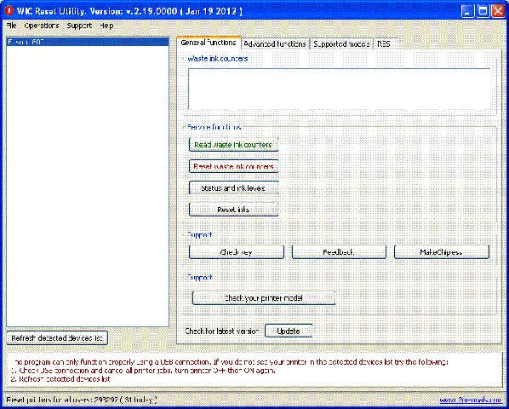Switch to the General functions tab
Image resolution: width=509 pixels, height=409 pixels.
(209, 43)
